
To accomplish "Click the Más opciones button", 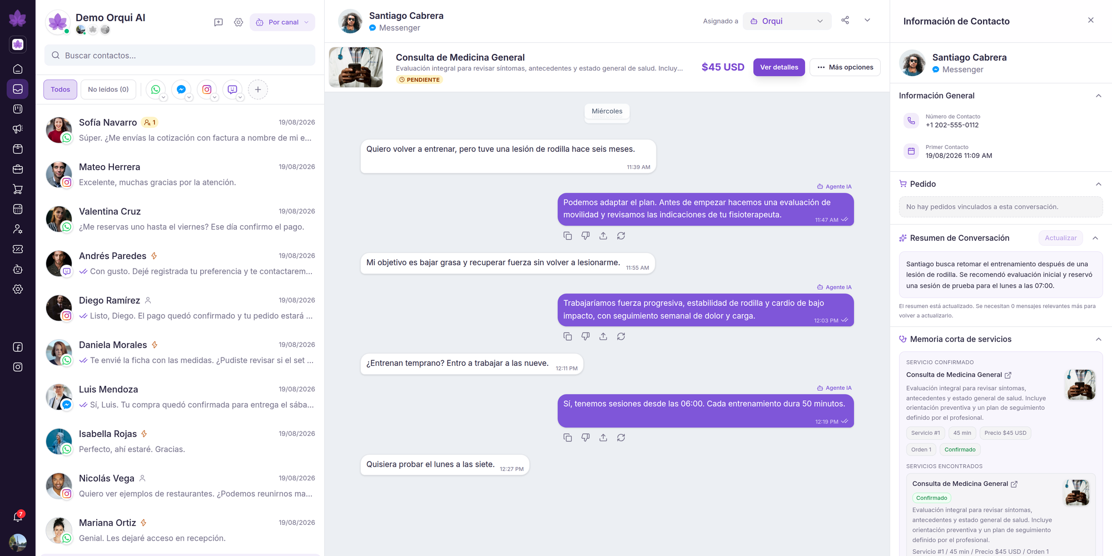I will [x=845, y=67].
